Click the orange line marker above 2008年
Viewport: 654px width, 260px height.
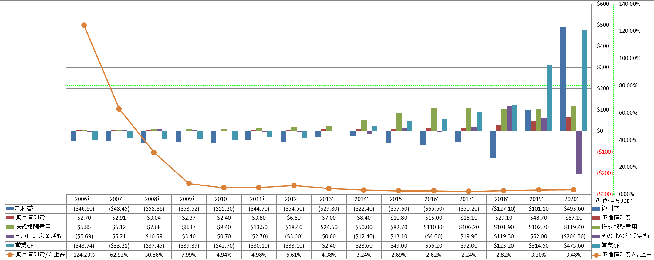tap(154, 152)
